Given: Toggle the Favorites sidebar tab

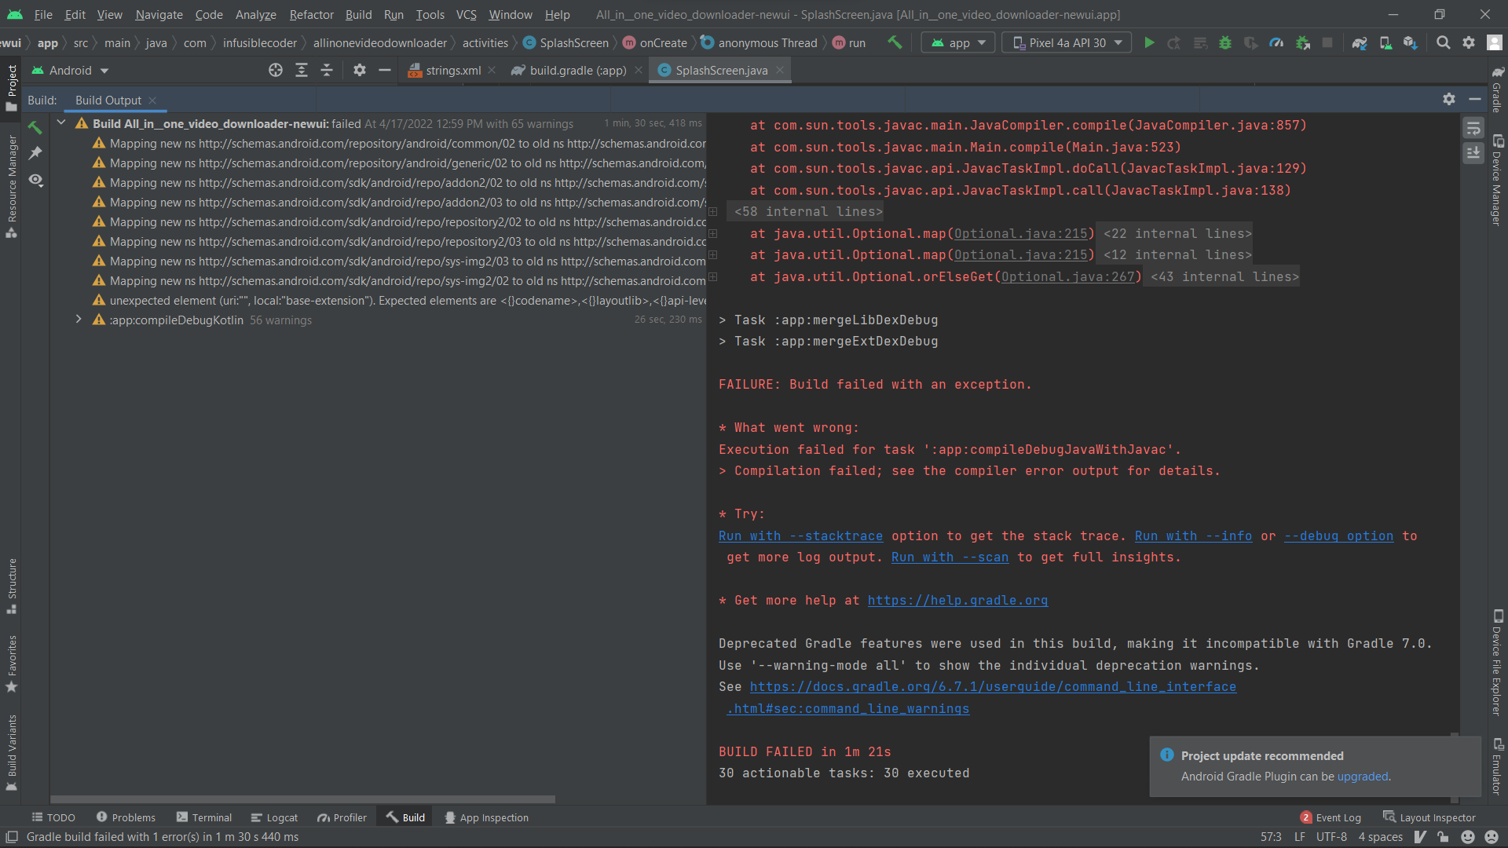Looking at the screenshot, I should pyautogui.click(x=11, y=663).
